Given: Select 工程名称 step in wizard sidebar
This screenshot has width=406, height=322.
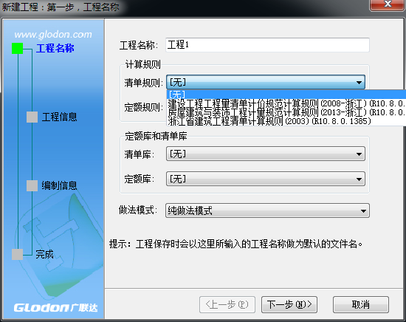Looking at the screenshot, I should [x=55, y=48].
